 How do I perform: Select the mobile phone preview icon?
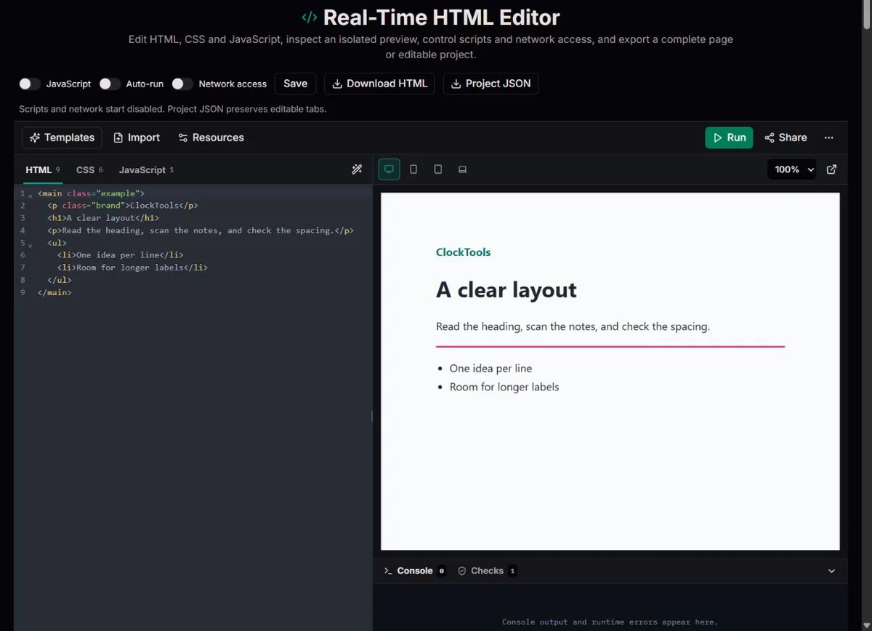(413, 169)
